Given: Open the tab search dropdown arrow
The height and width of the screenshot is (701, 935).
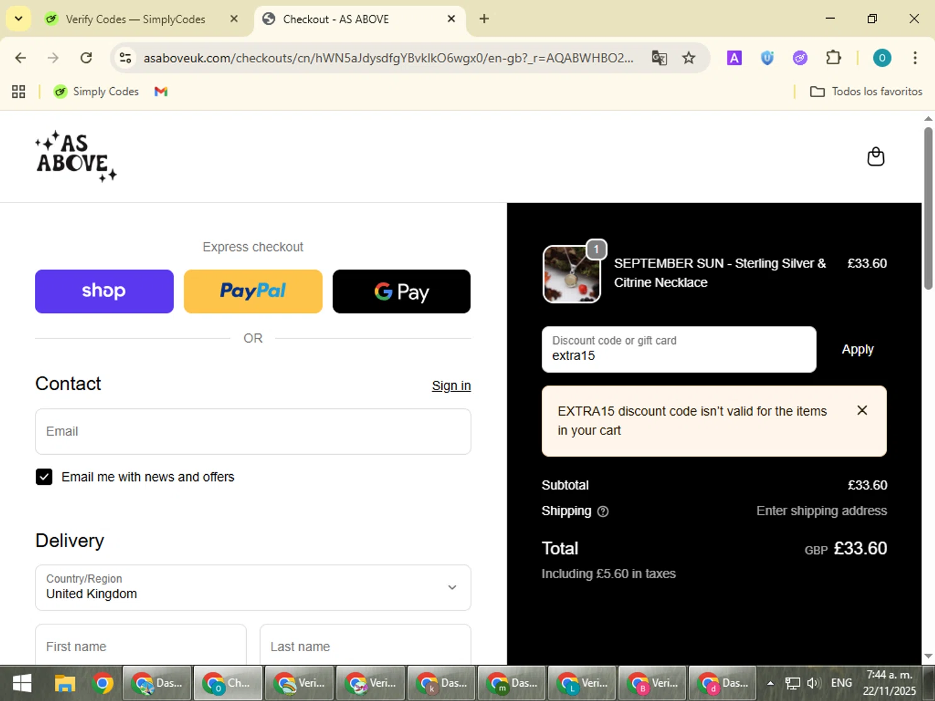Looking at the screenshot, I should click(x=19, y=19).
